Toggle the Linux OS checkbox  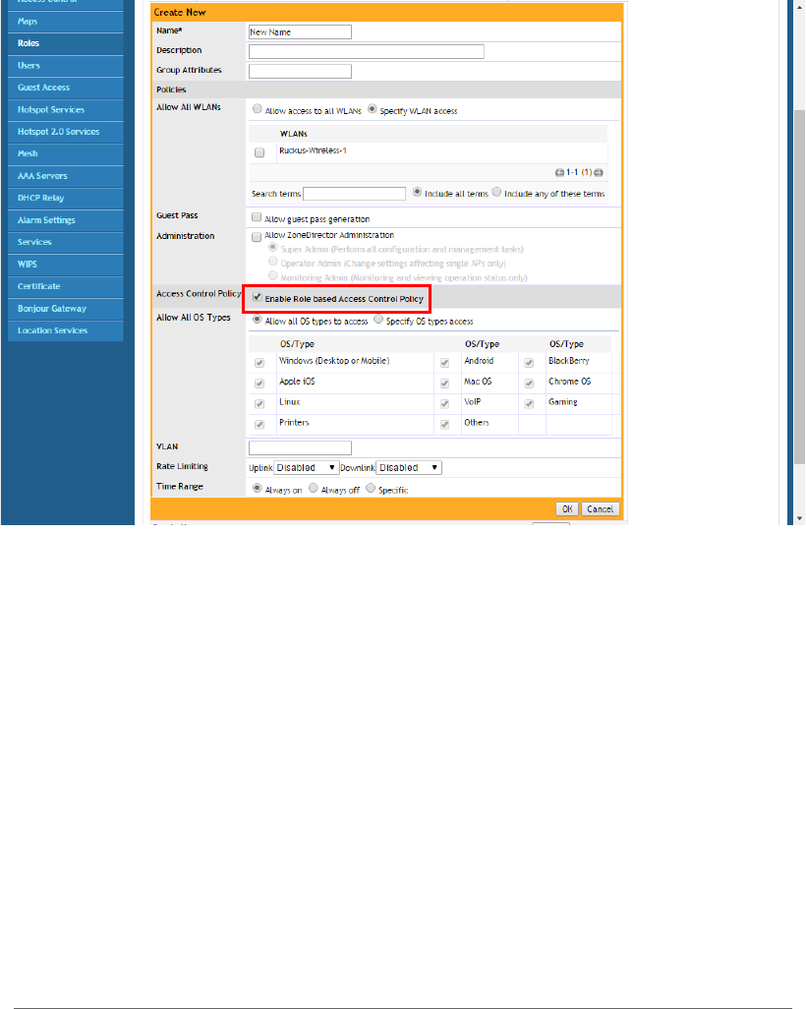(259, 404)
